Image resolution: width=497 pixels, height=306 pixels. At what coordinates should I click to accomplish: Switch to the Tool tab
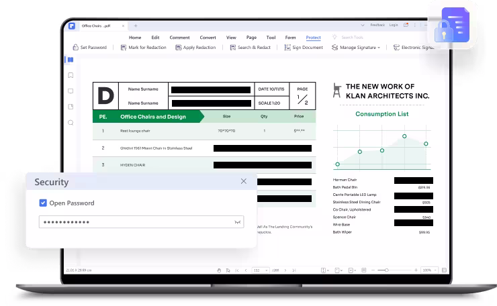(x=271, y=38)
